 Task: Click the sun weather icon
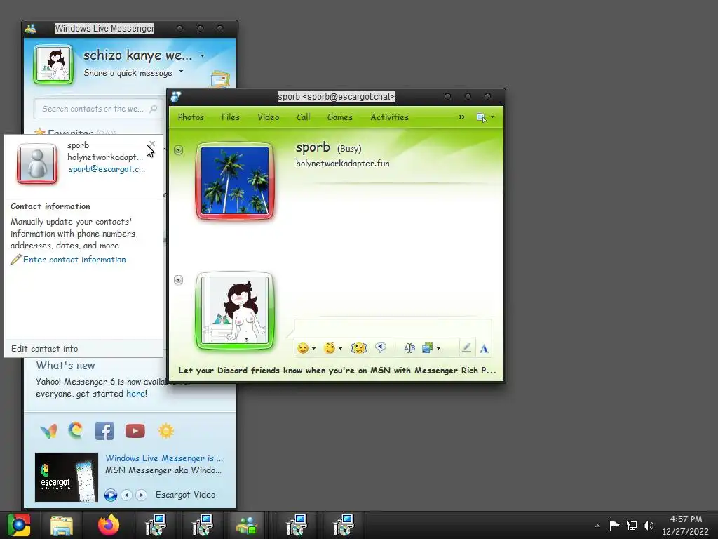(165, 431)
